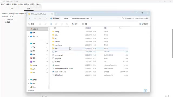Viewport: 173px width, 97px height.
Task: Add a new Explorer tab
Action: (x=57, y=14)
